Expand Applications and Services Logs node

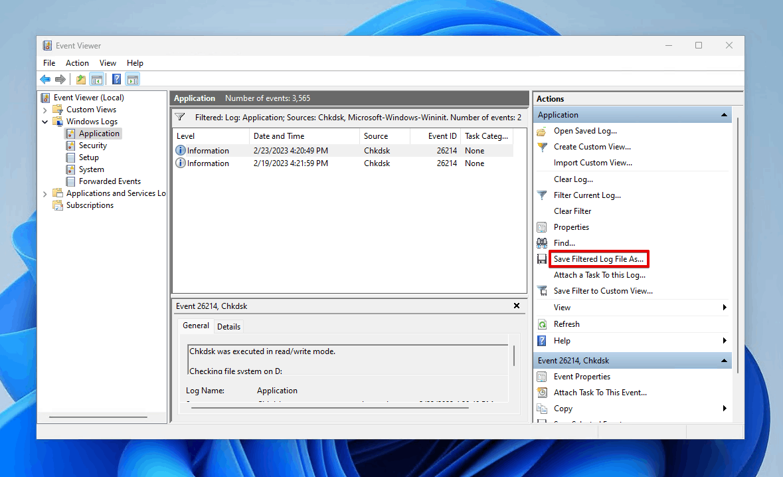click(45, 193)
